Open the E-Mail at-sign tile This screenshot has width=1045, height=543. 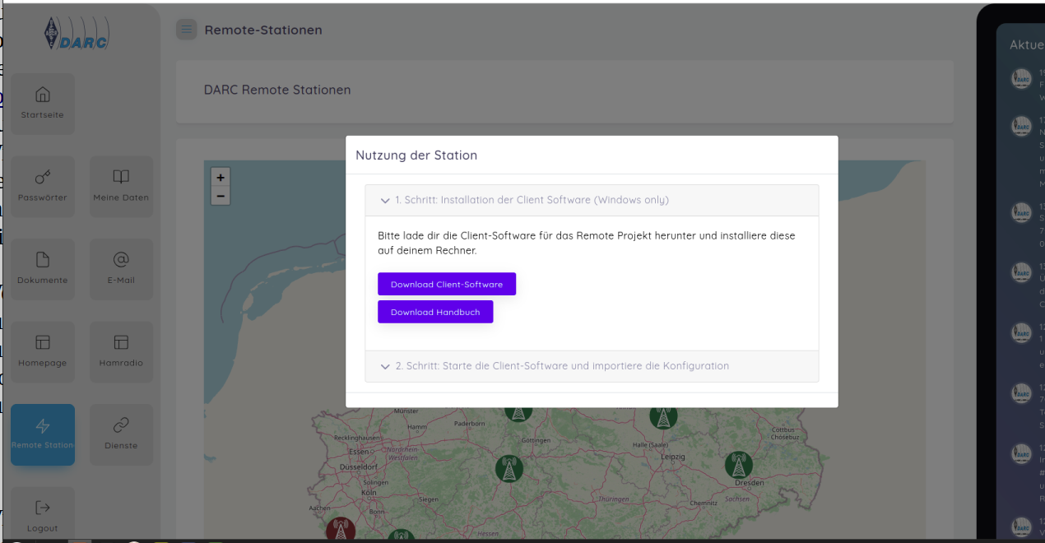[121, 269]
